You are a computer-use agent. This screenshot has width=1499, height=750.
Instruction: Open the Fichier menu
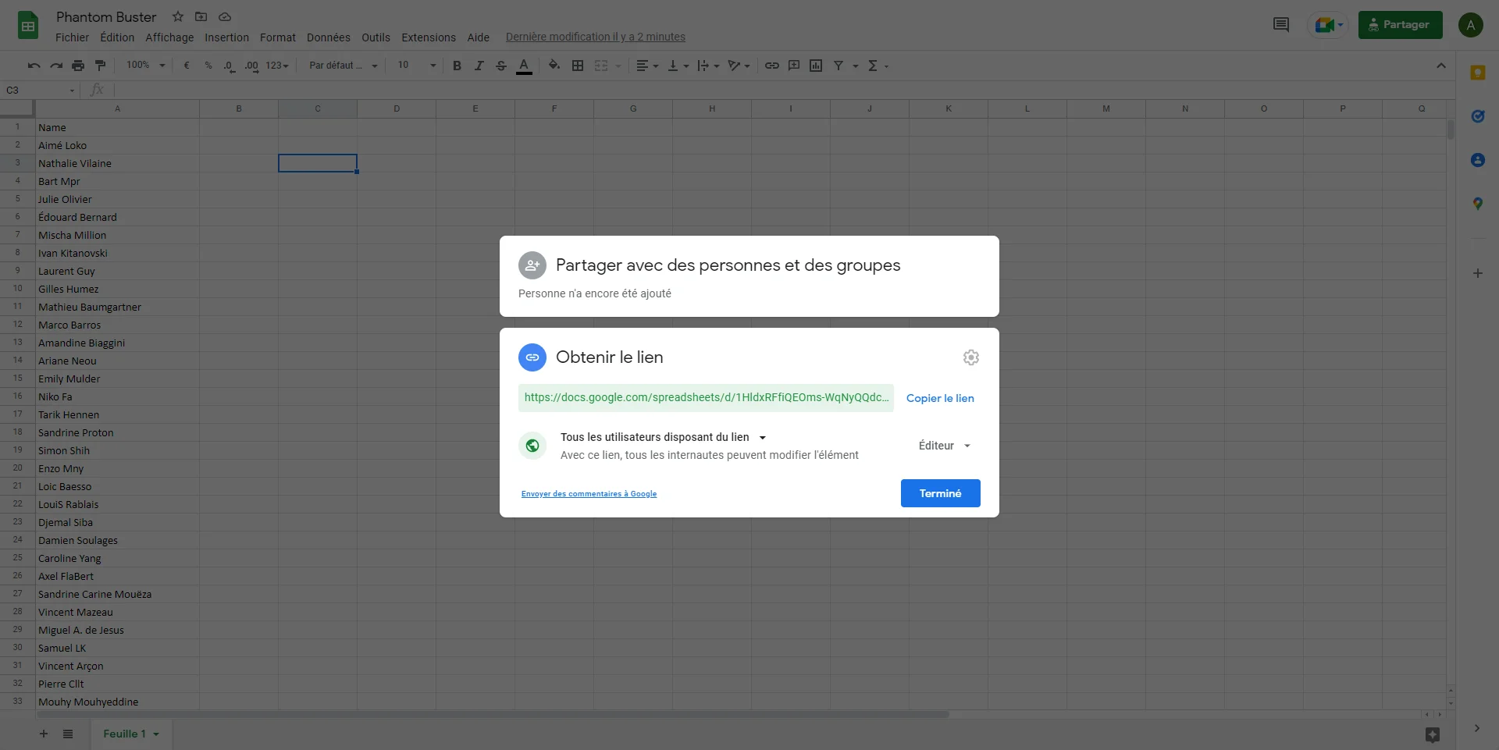click(72, 37)
